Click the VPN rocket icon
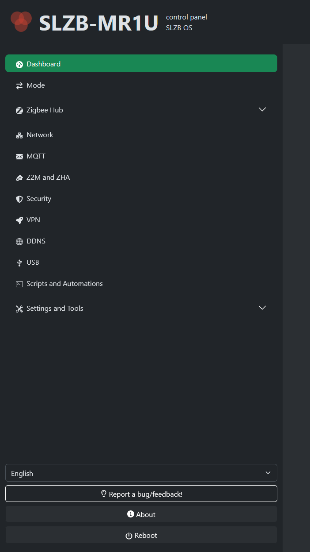Viewport: 310px width, 552px height. pyautogui.click(x=19, y=220)
